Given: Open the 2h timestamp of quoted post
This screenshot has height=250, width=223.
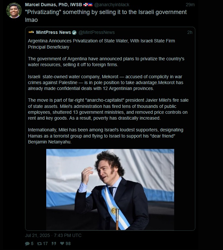Looking at the screenshot, I should coord(190,32).
